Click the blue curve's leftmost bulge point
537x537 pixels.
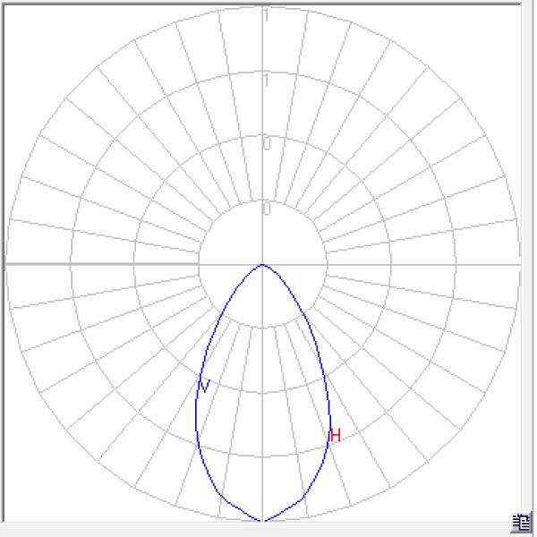coord(196,416)
